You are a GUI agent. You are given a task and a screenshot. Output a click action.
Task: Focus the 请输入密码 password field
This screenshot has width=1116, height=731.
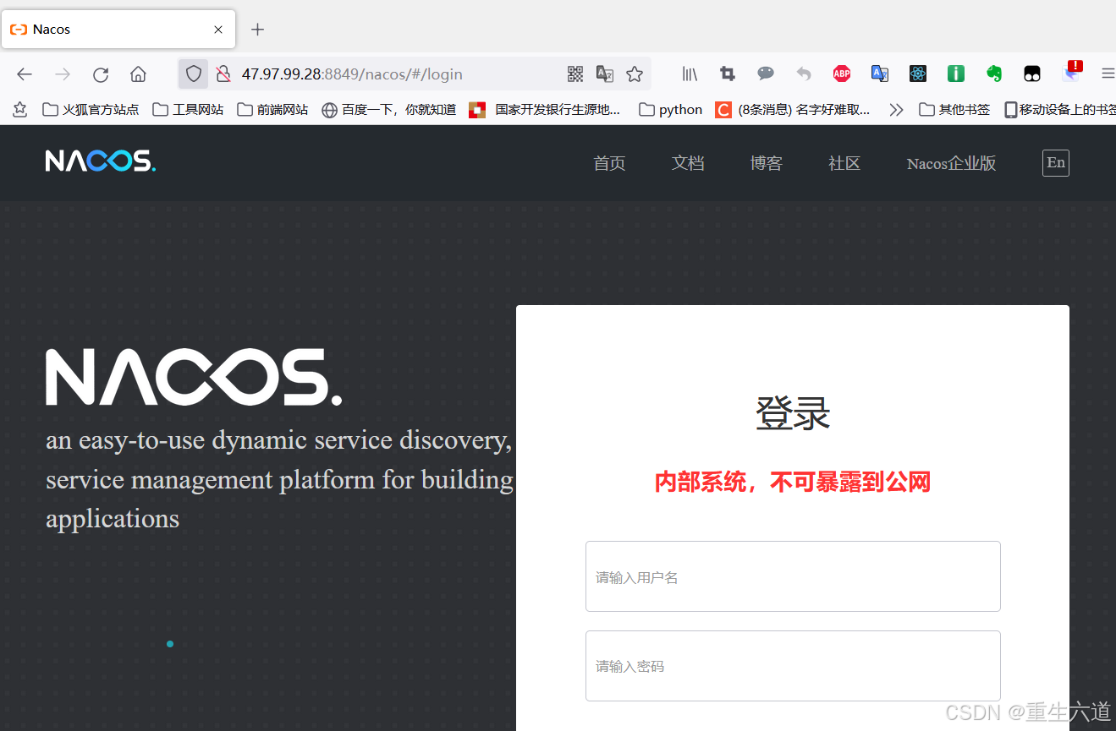[793, 666]
